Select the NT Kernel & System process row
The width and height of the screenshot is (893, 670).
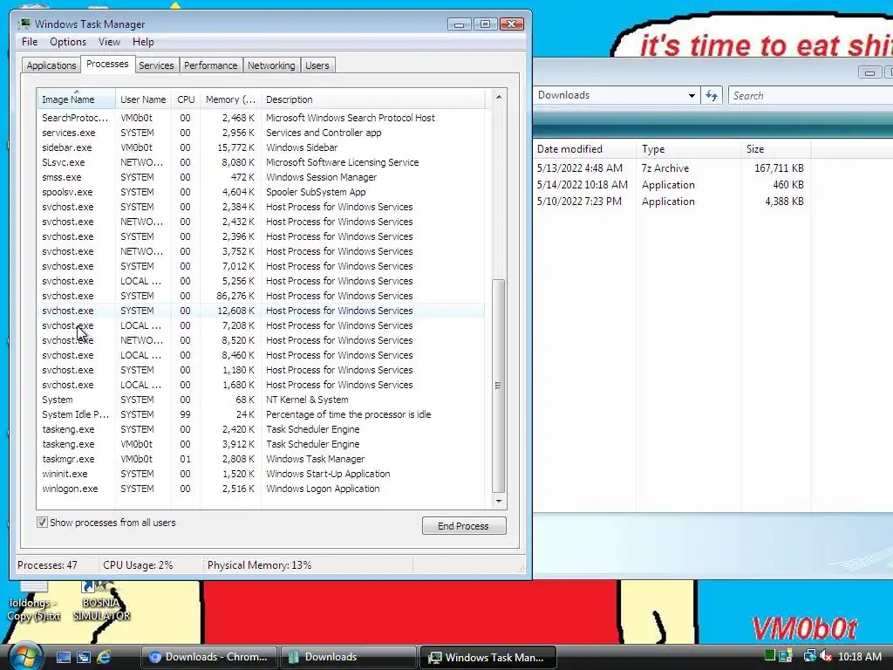point(261,400)
